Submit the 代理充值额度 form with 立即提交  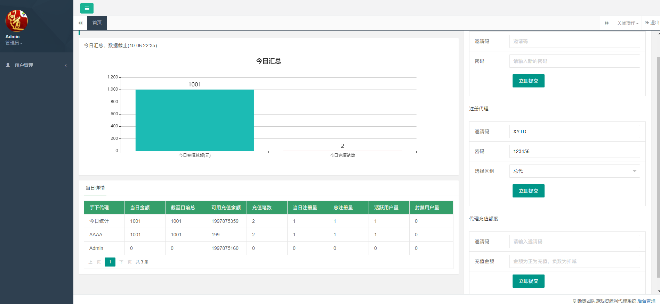pyautogui.click(x=528, y=281)
